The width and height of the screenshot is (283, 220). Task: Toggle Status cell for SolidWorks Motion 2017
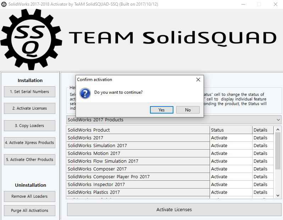231,153
